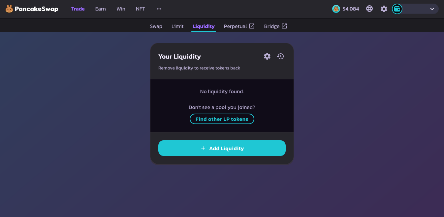
Task: Click Find other LP tokens button
Action: pyautogui.click(x=222, y=119)
